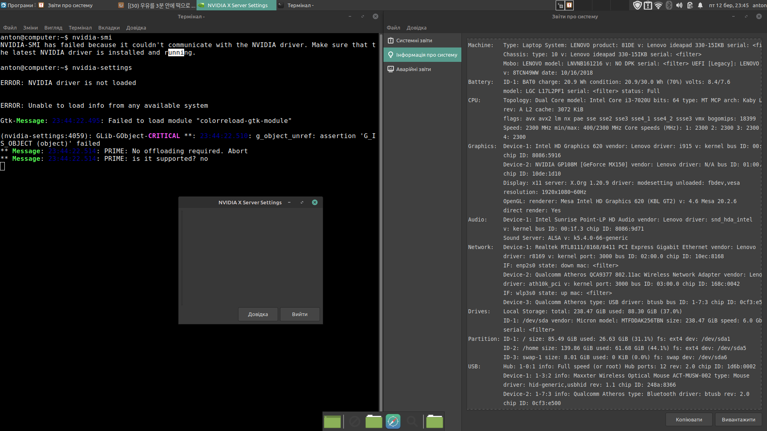Open the notifications bell icon
Screen dimensions: 767x431
(700, 5)
